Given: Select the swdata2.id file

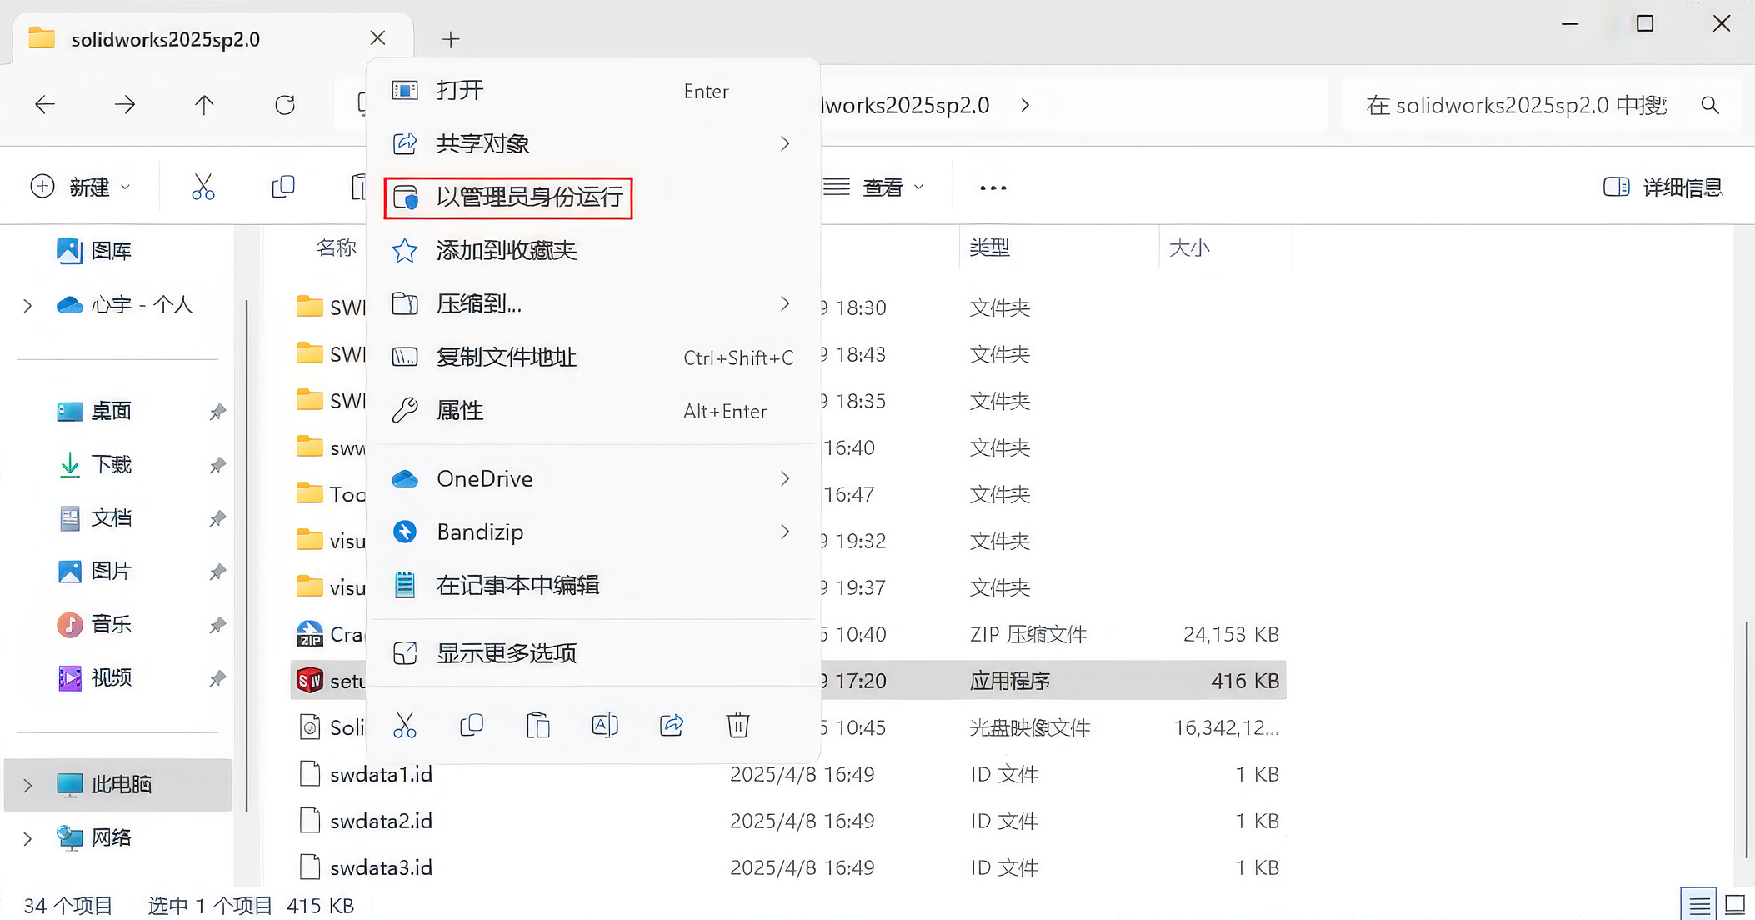Looking at the screenshot, I should pyautogui.click(x=787, y=821).
